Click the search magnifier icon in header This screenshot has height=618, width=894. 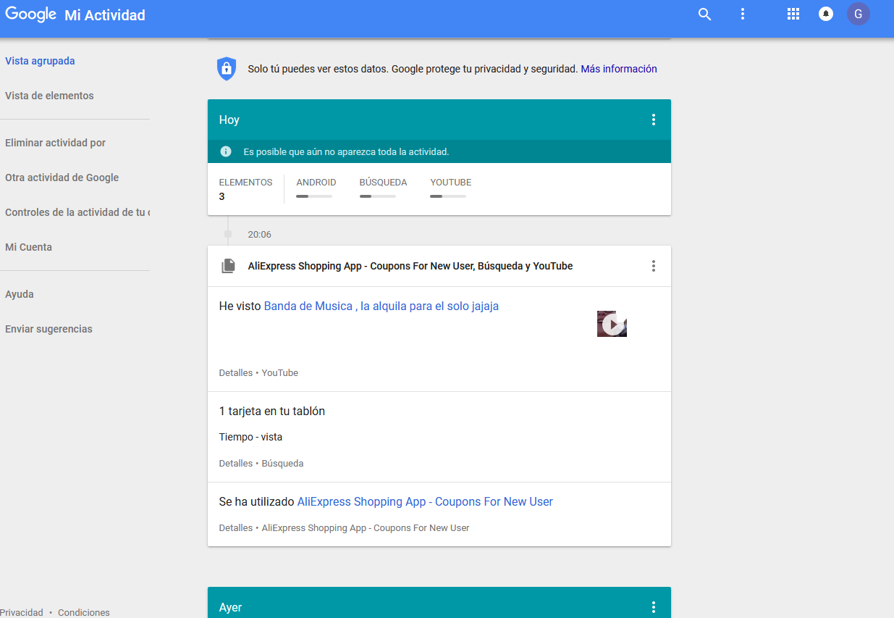(x=704, y=14)
